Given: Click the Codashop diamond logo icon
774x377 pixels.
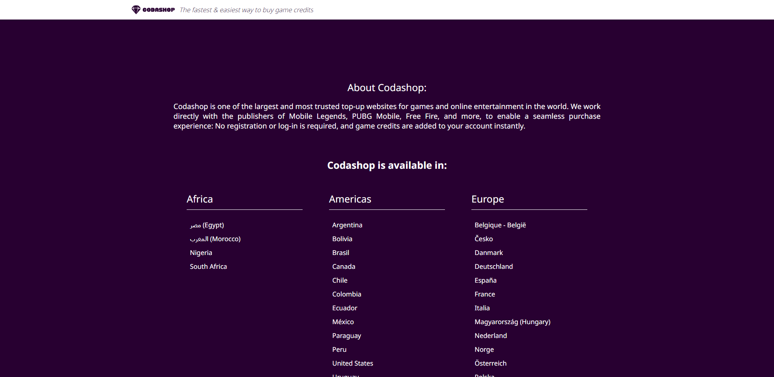Looking at the screenshot, I should point(136,10).
